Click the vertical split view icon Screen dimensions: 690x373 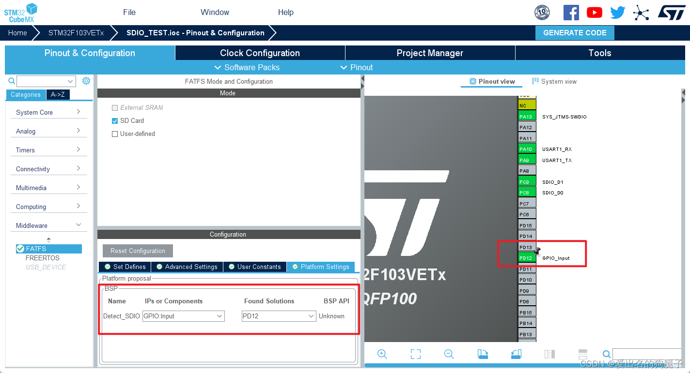pos(549,354)
